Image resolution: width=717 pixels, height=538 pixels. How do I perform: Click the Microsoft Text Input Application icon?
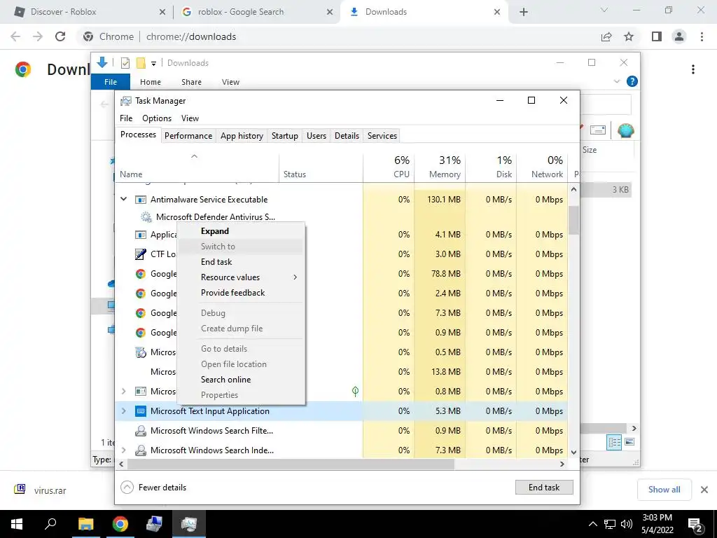pyautogui.click(x=141, y=411)
